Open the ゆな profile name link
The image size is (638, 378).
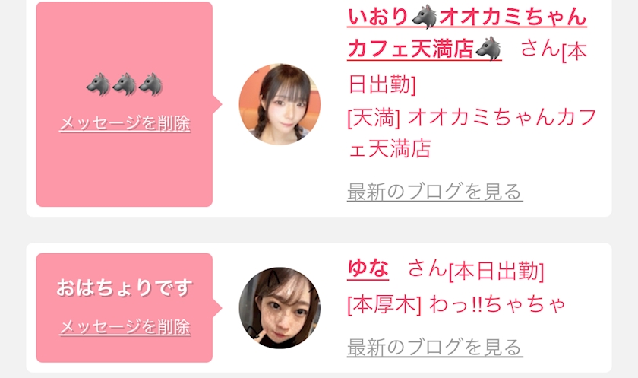(368, 268)
